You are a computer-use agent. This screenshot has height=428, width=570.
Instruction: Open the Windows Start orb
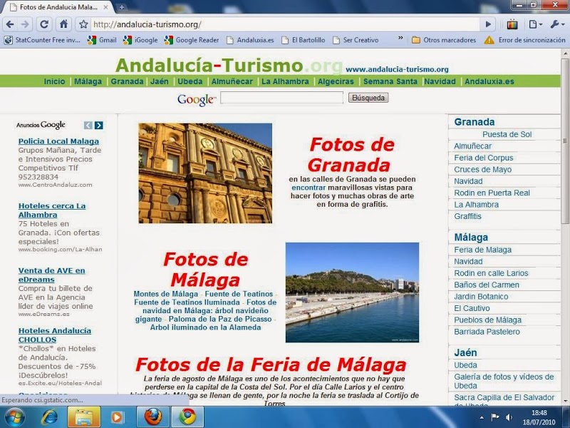15,417
